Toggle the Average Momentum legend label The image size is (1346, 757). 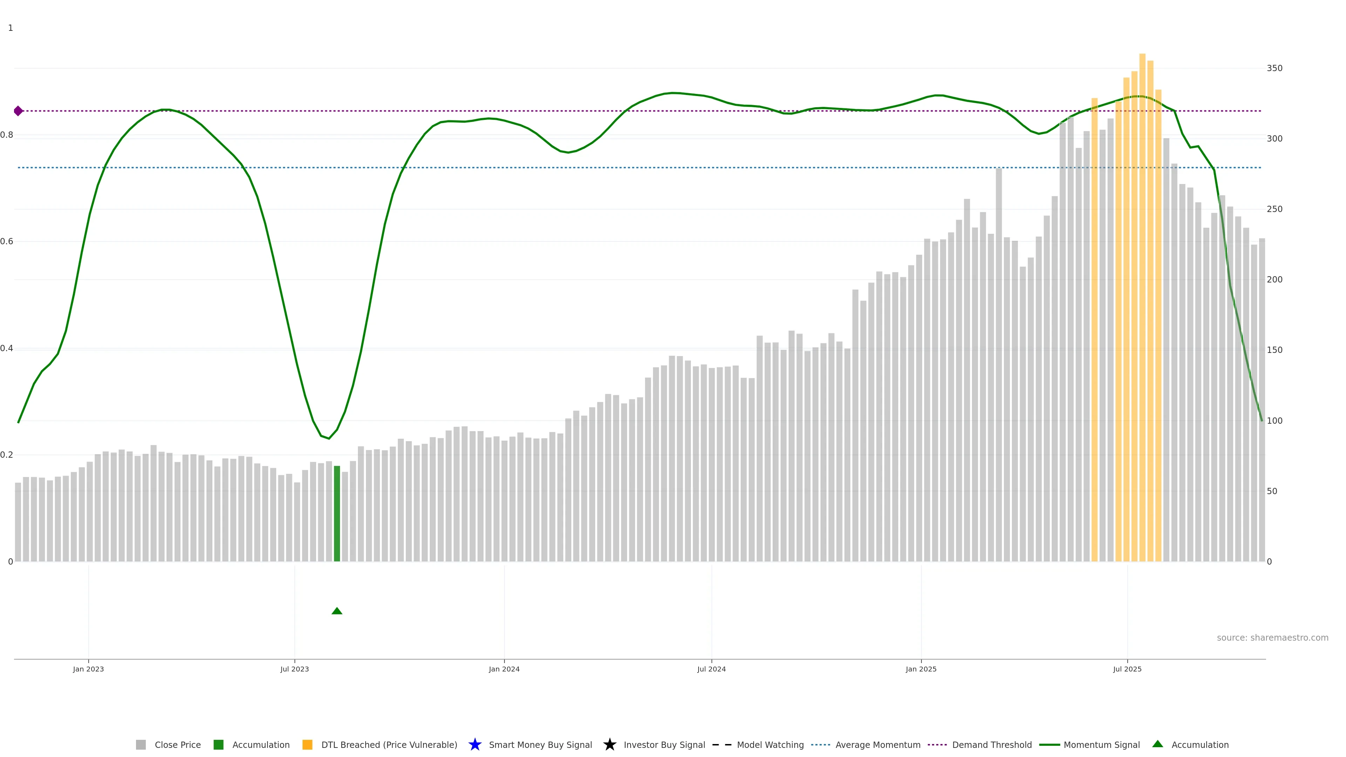point(878,744)
